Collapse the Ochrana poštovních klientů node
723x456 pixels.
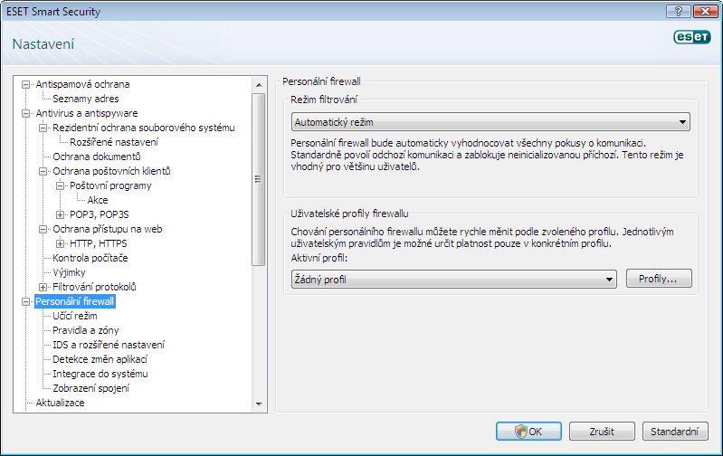coord(43,171)
